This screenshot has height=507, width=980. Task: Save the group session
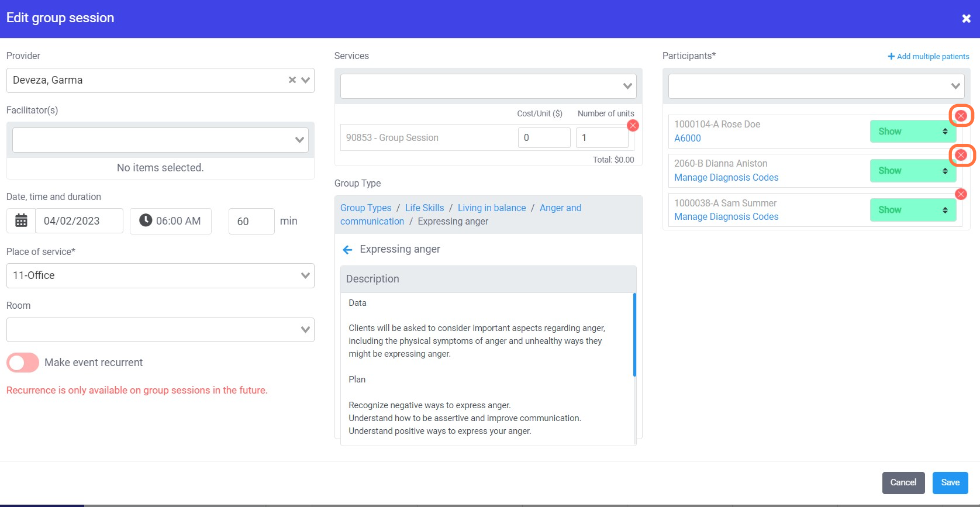click(950, 482)
